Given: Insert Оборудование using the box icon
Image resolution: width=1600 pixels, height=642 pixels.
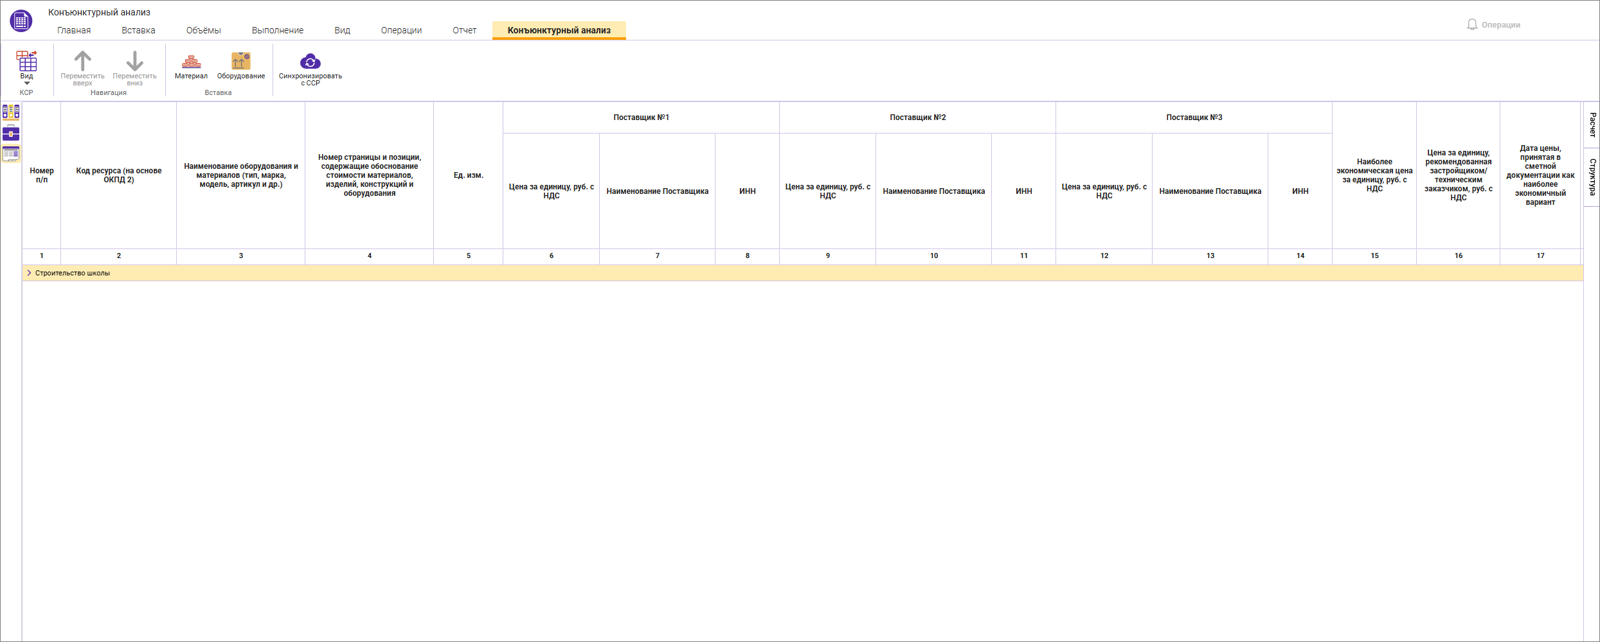Looking at the screenshot, I should (240, 62).
